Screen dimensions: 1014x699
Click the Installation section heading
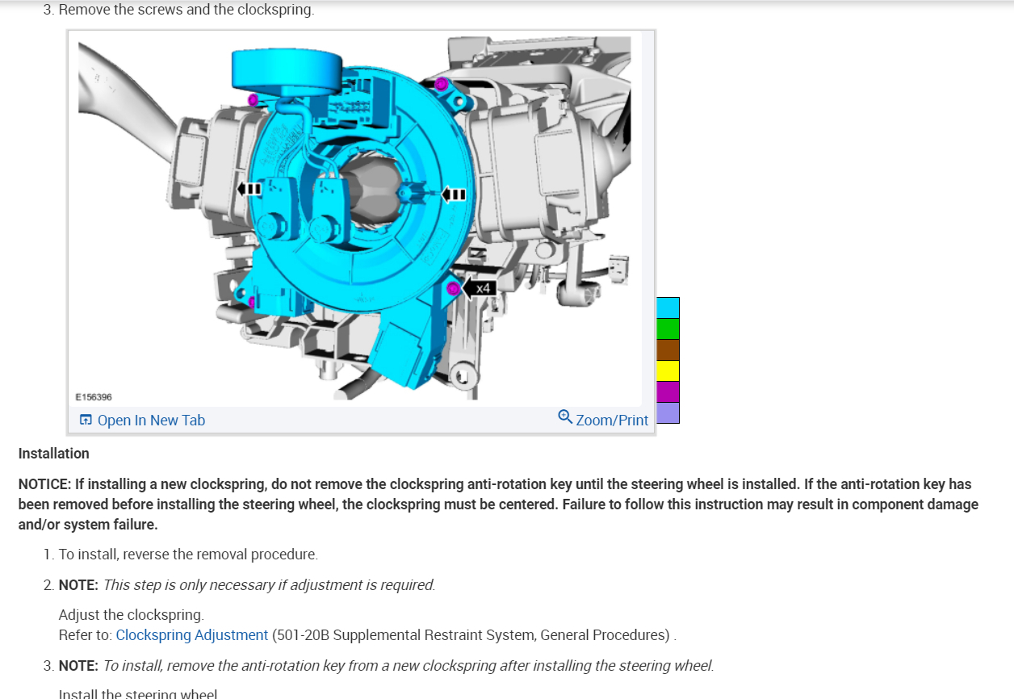(x=53, y=454)
